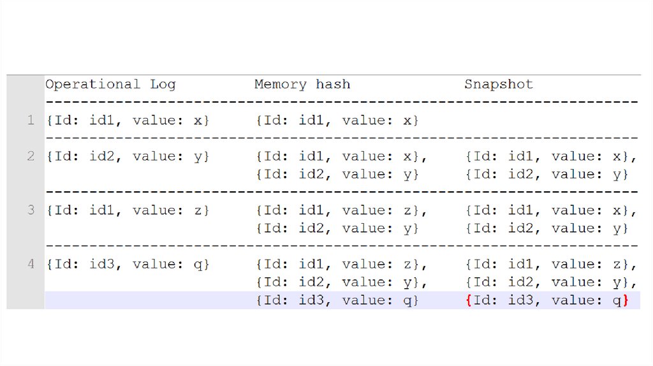Click the dashed separator line below the headings

coord(342,102)
